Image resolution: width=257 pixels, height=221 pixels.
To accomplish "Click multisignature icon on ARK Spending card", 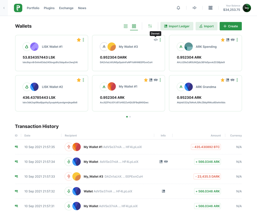I will pyautogui.click(x=232, y=40).
